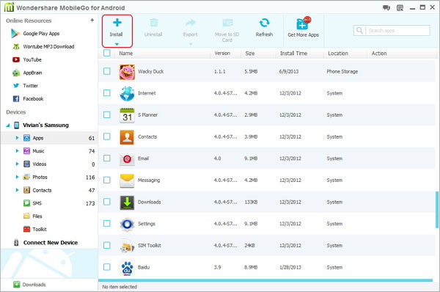Sort by the Location column header
The image size is (440, 292).
coord(338,54)
